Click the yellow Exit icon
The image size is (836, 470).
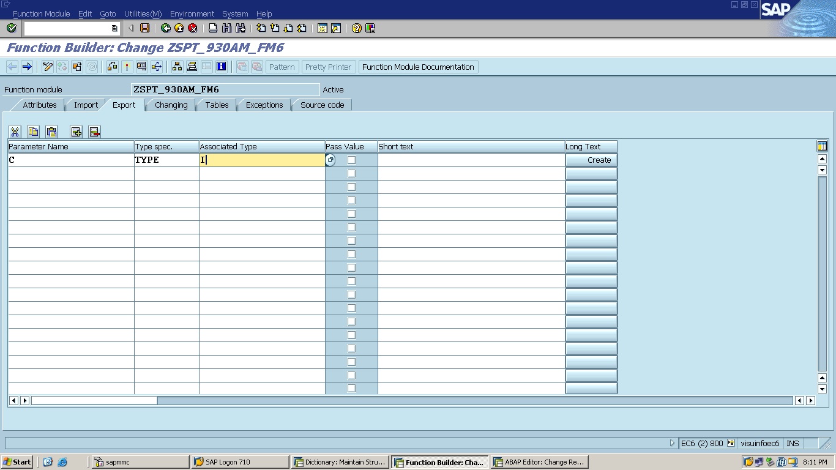[x=179, y=28]
